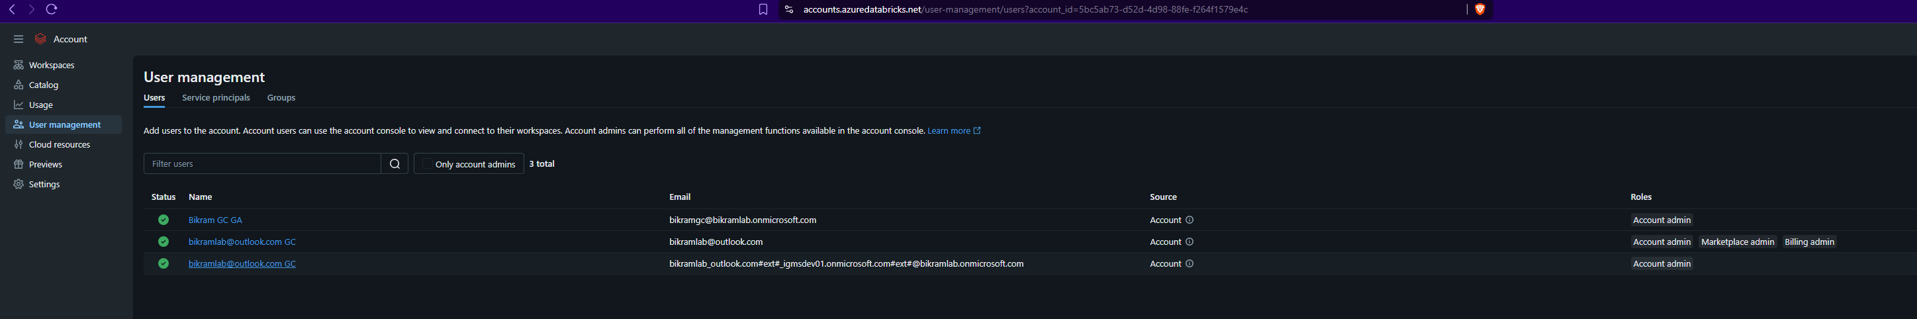Go to Usage in the sidebar
Image resolution: width=1917 pixels, height=319 pixels.
pyautogui.click(x=40, y=105)
